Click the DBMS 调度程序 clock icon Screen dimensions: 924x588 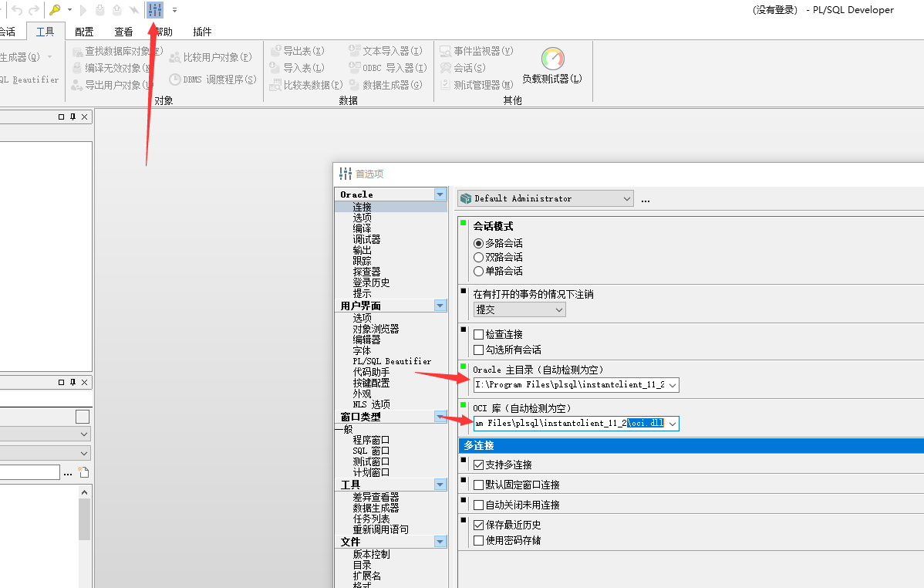pos(175,79)
